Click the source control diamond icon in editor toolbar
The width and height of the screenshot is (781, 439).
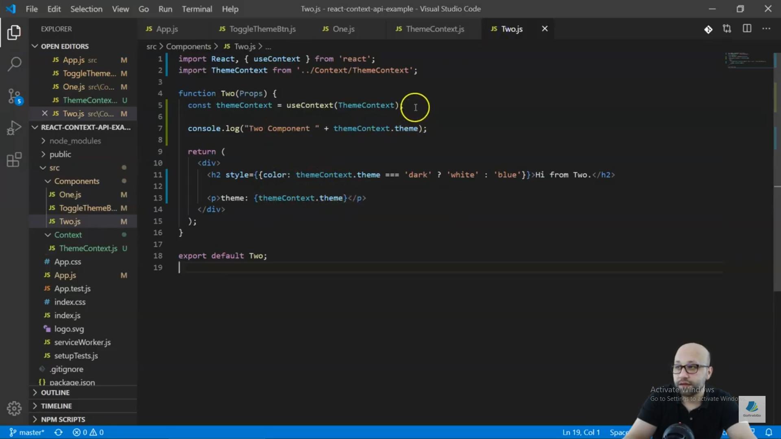point(708,29)
